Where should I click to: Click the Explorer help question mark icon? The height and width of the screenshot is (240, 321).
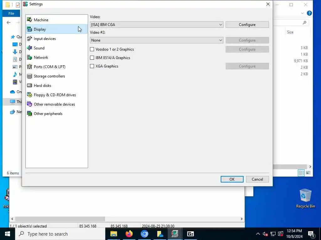309,13
